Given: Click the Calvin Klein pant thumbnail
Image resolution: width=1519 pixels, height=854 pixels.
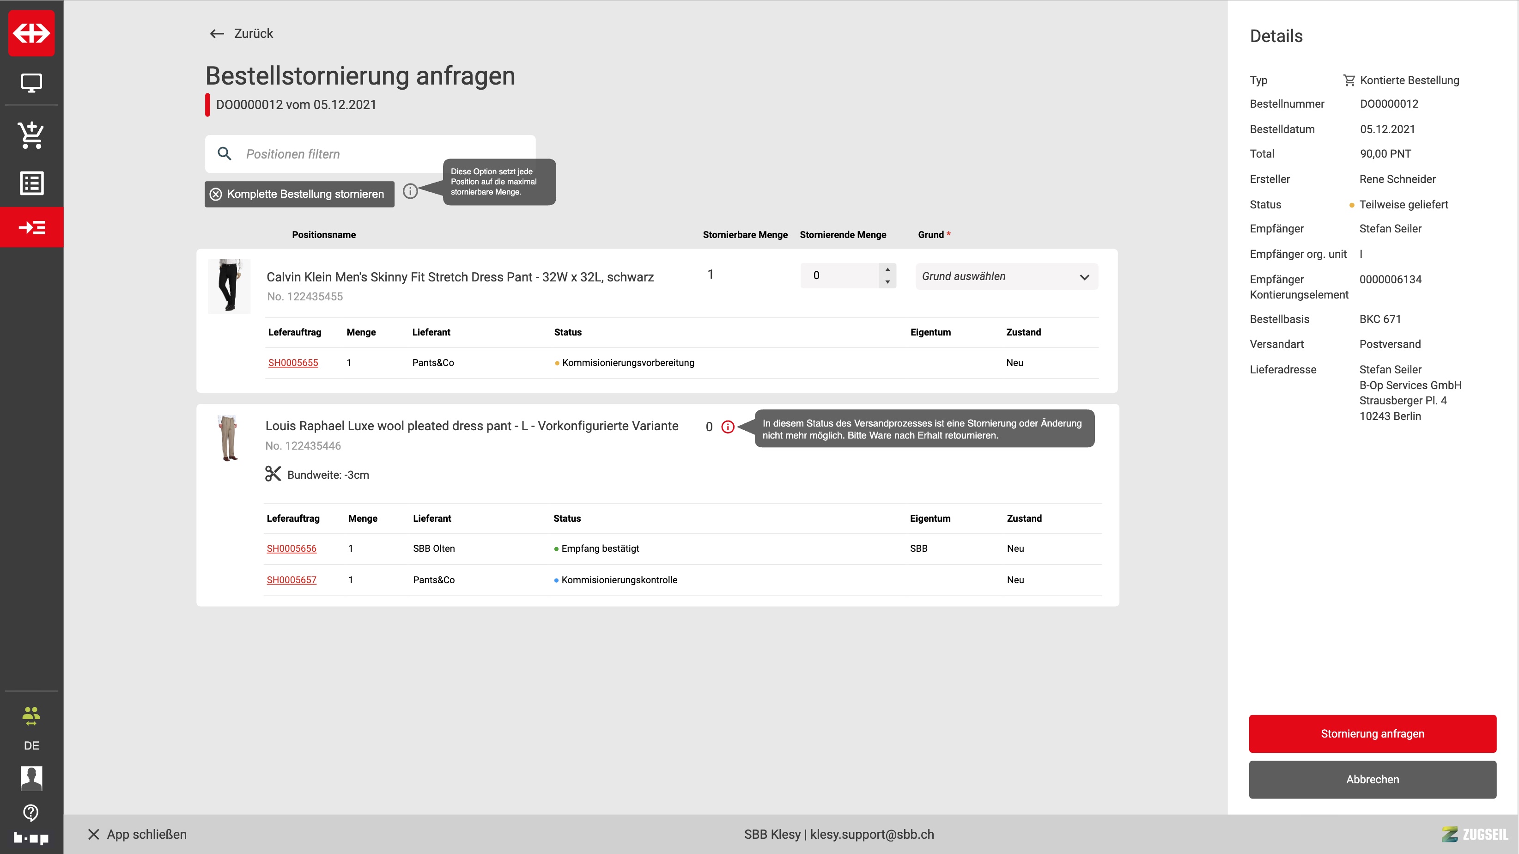Looking at the screenshot, I should pos(230,286).
